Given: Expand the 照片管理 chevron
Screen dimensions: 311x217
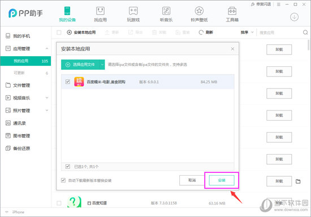Looking at the screenshot, I should coord(47,110).
